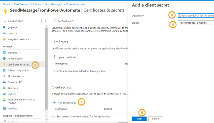Click the Token configuration icon
The image size is (214, 123).
click(4, 70)
